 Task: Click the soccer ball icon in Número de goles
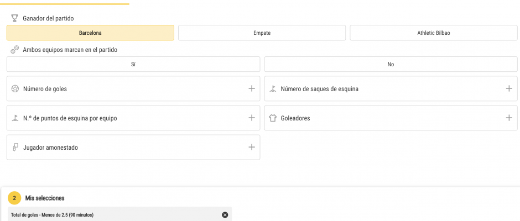coord(15,89)
